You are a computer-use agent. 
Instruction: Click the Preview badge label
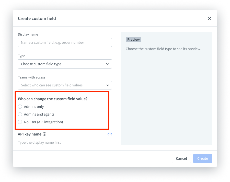click(133, 39)
